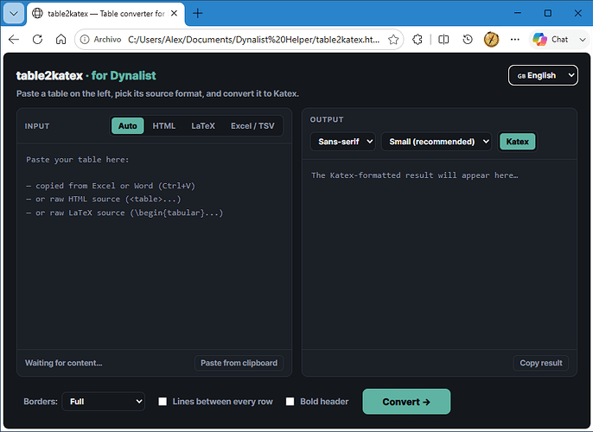Click the 'Waiting for content...' status text
Viewport: 593px width, 432px height.
pyautogui.click(x=64, y=363)
